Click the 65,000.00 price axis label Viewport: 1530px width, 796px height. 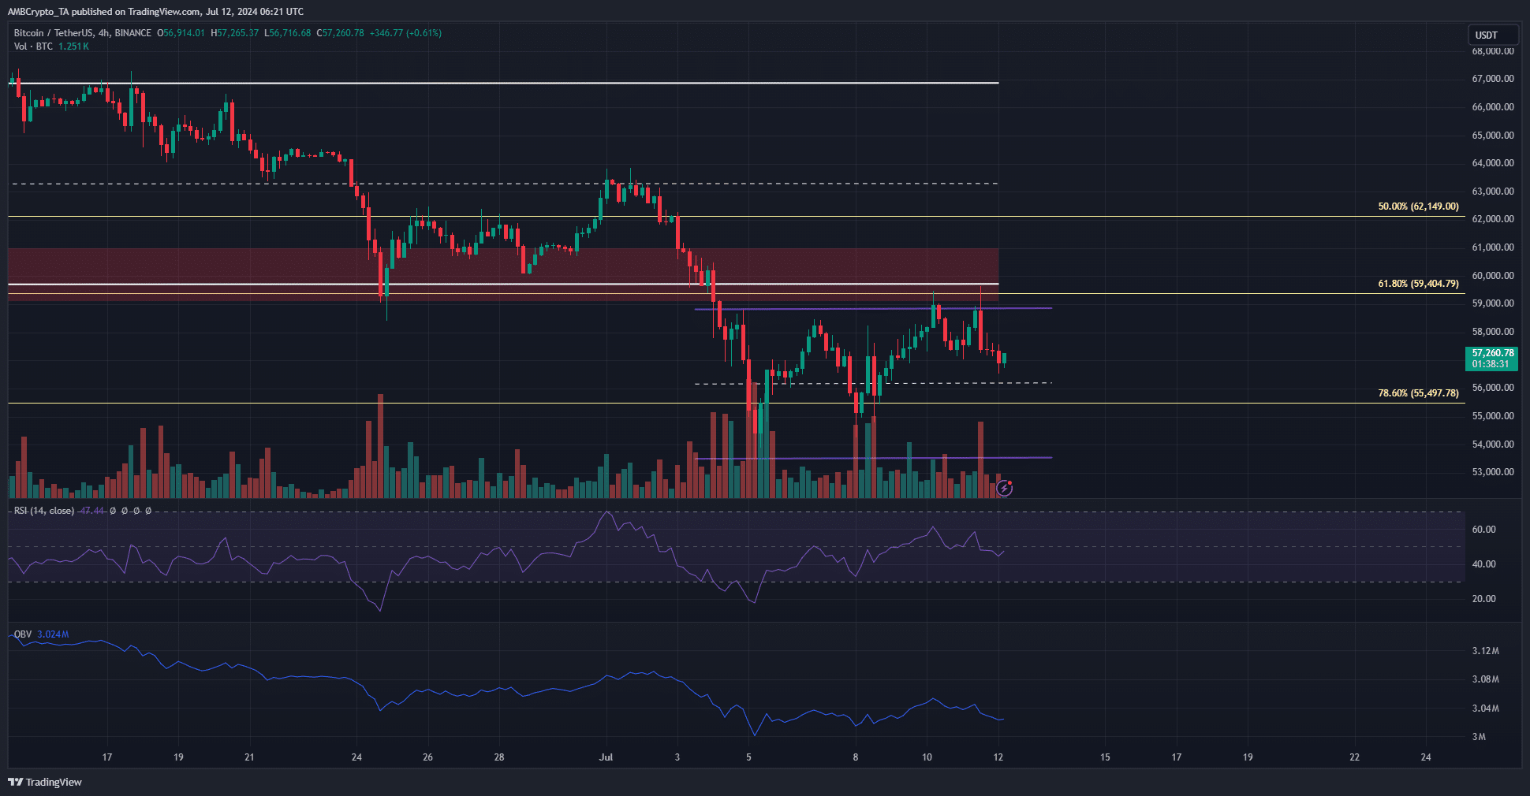[1493, 136]
